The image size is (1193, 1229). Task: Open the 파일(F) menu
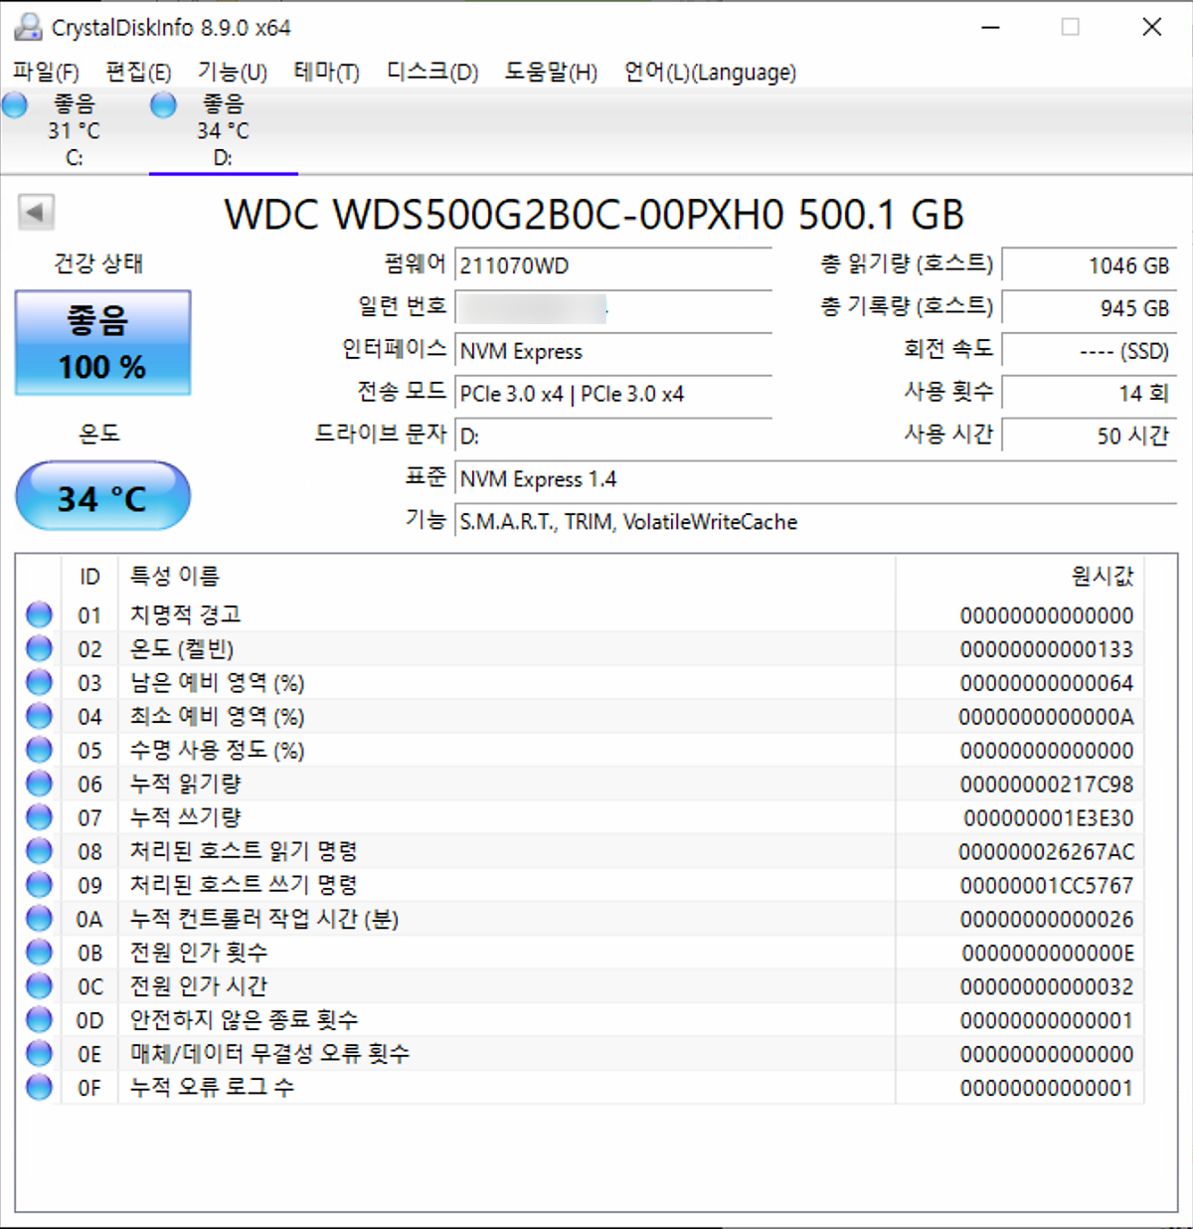pyautogui.click(x=46, y=72)
